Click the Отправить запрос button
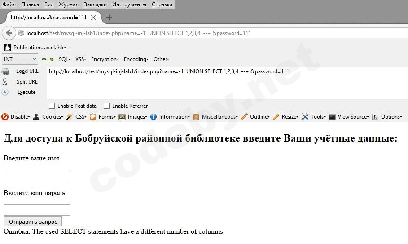The height and width of the screenshot is (244, 408). click(33, 222)
